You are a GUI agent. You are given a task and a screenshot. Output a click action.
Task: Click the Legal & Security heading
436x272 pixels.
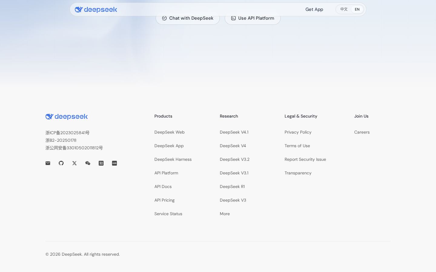301,116
